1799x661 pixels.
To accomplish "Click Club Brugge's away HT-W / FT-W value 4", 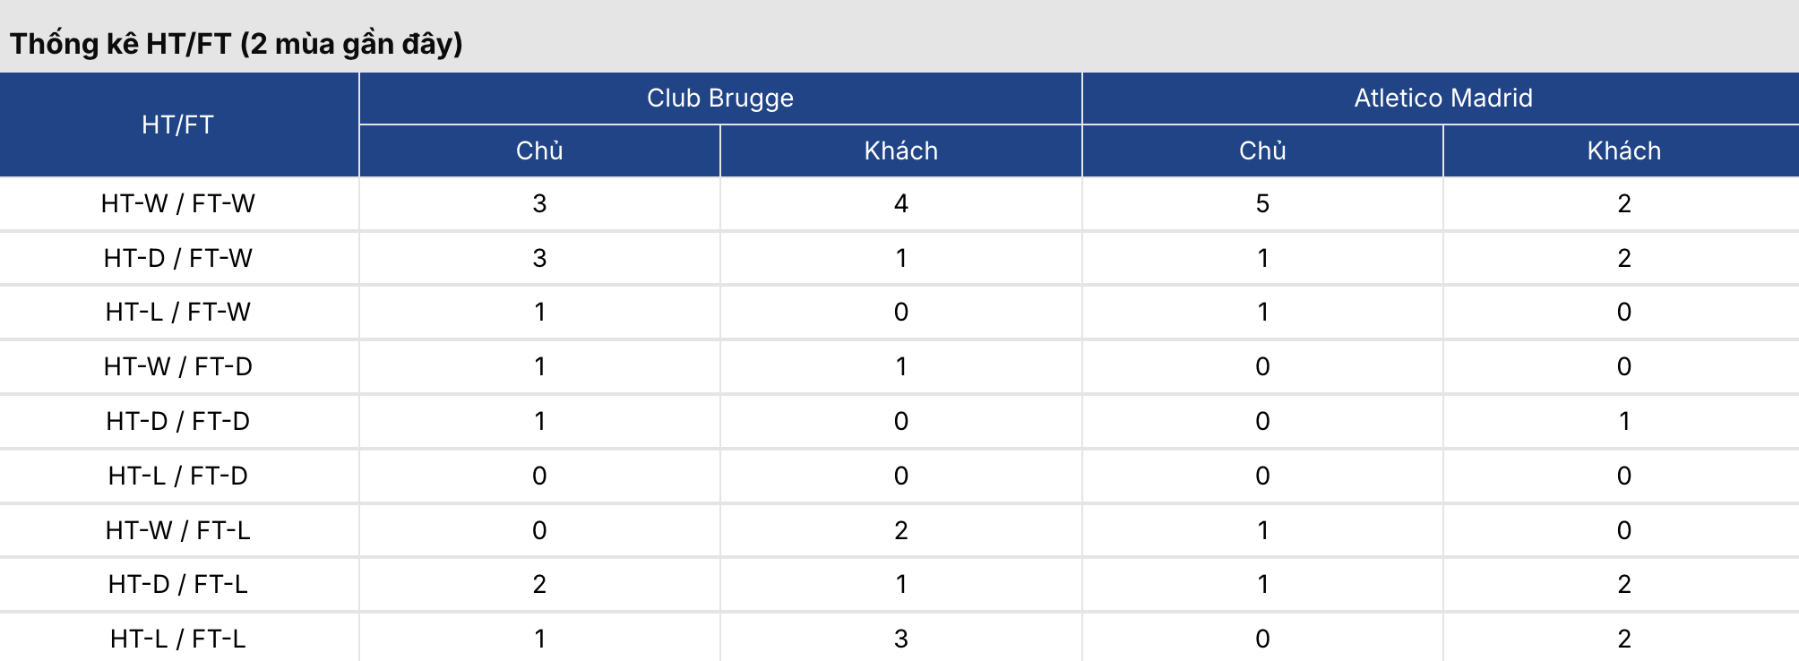I will [x=901, y=203].
